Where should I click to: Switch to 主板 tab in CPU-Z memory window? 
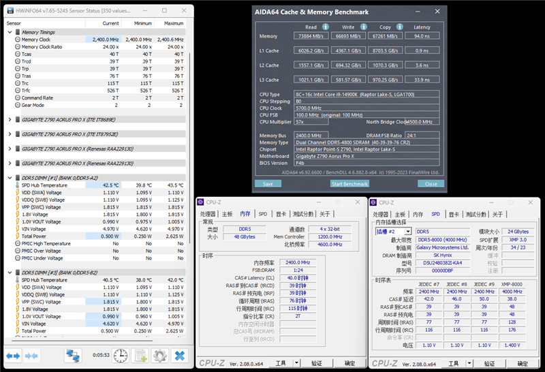[x=228, y=214]
